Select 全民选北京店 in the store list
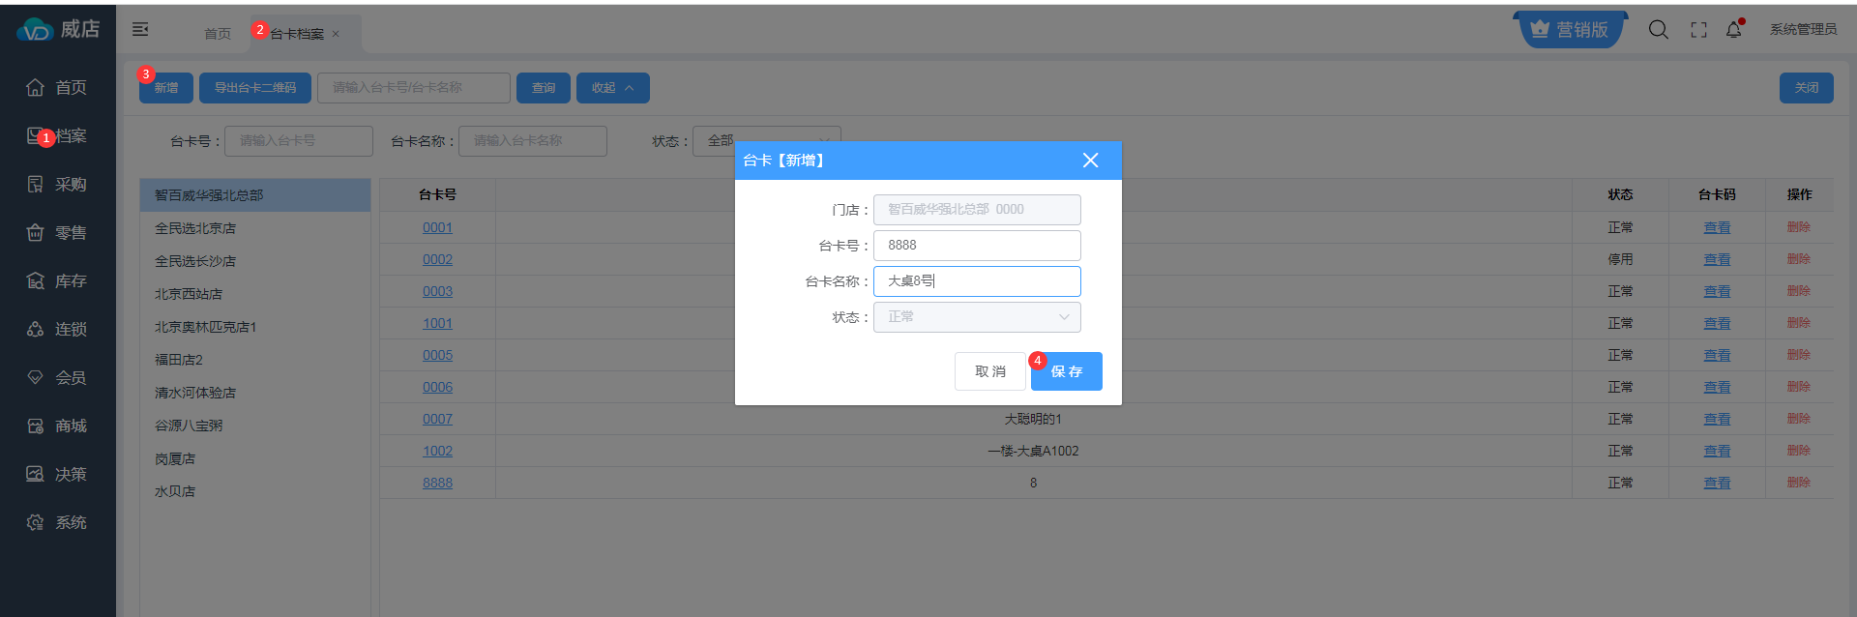This screenshot has width=1857, height=617. (x=195, y=228)
